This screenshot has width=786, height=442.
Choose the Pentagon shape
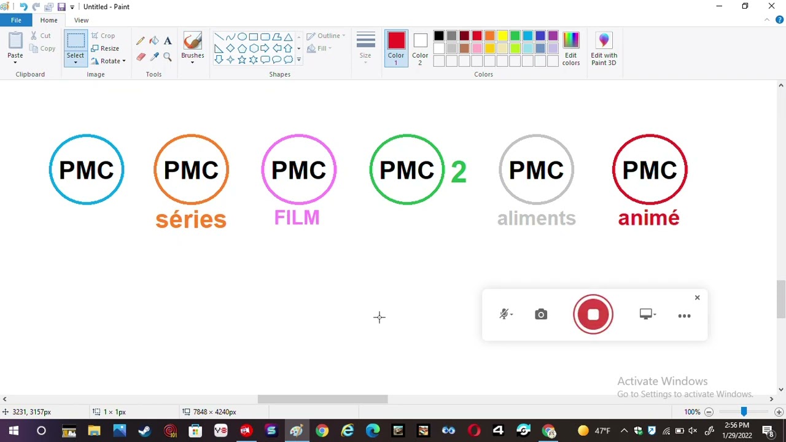242,48
